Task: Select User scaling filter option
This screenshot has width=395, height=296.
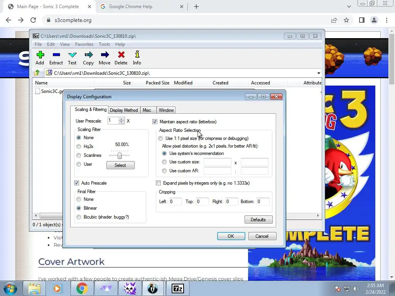Action: pyautogui.click(x=79, y=164)
